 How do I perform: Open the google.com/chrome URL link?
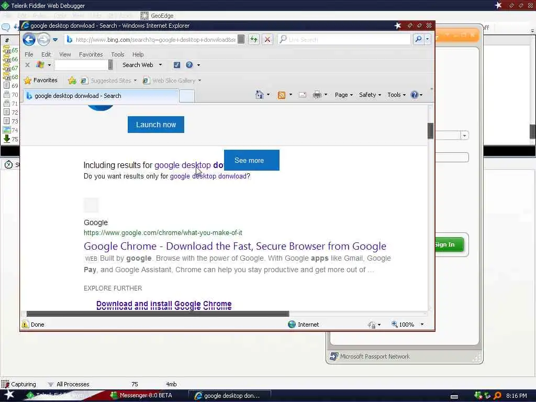click(163, 233)
